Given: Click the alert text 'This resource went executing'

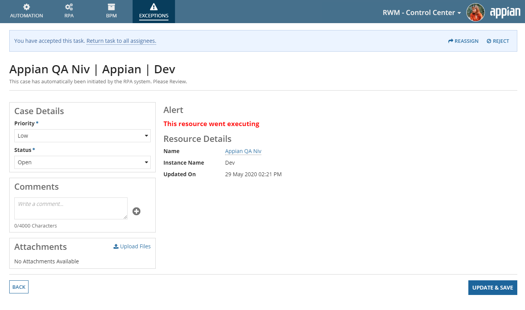Looking at the screenshot, I should click(211, 124).
